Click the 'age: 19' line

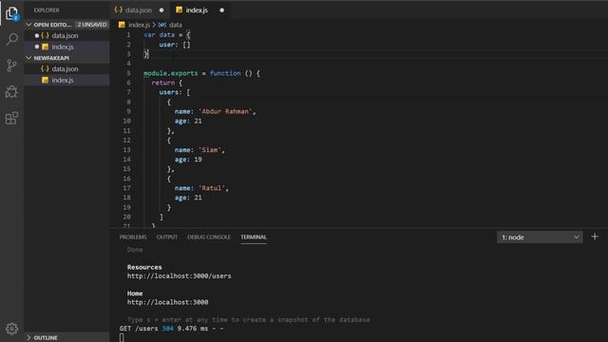point(188,160)
